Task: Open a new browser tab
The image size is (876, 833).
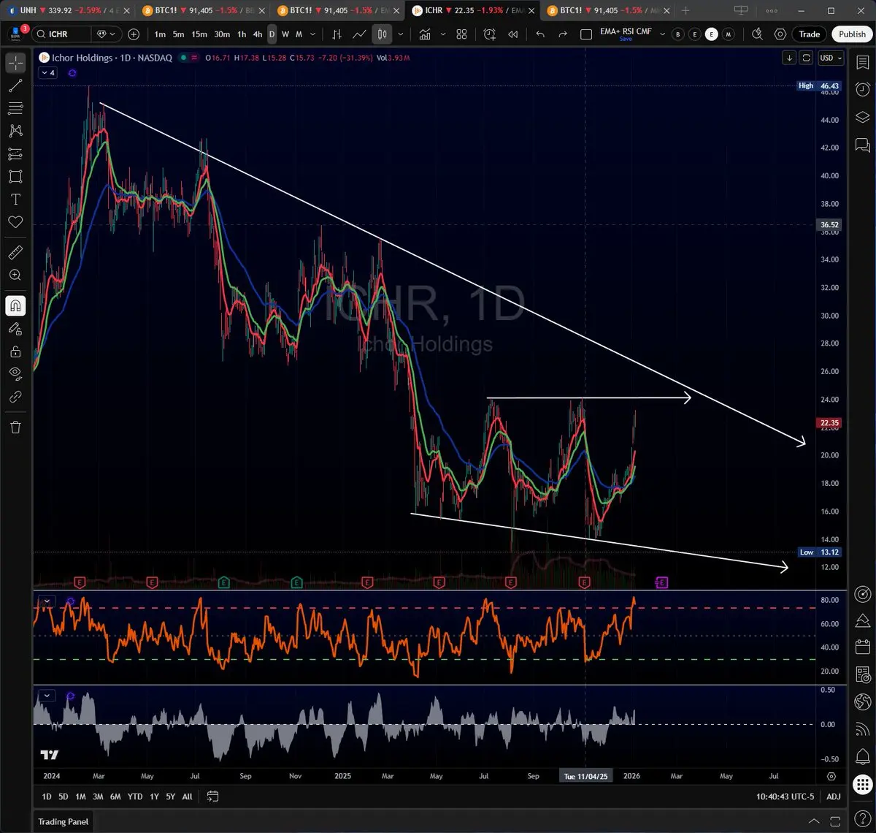Action: (685, 10)
